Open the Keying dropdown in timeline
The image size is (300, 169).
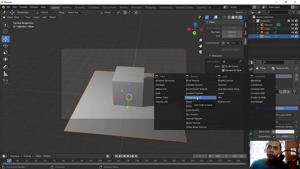tap(28, 156)
